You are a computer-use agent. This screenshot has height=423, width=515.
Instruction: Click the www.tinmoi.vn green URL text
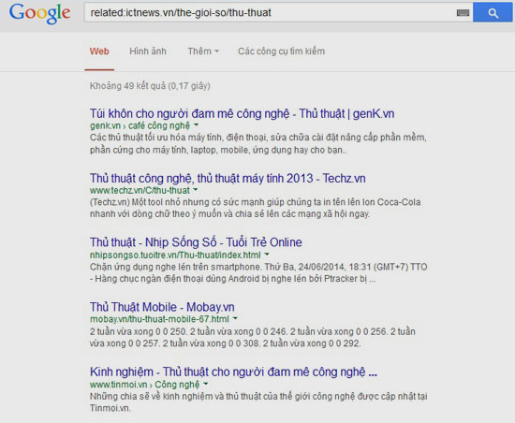pos(145,385)
